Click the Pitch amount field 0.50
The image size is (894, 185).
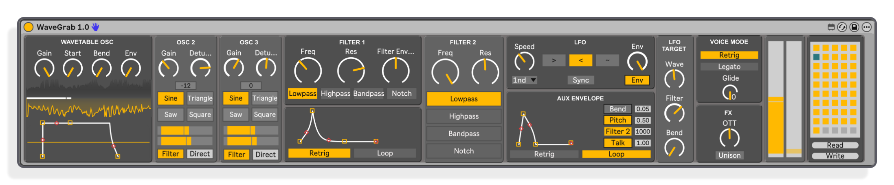coord(643,120)
